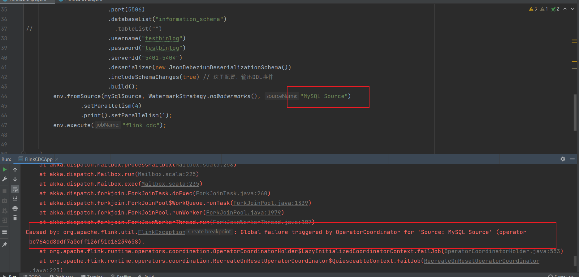The height and width of the screenshot is (277, 579).
Task: Click the yellow warnings count 3 indicator
Action: point(533,9)
